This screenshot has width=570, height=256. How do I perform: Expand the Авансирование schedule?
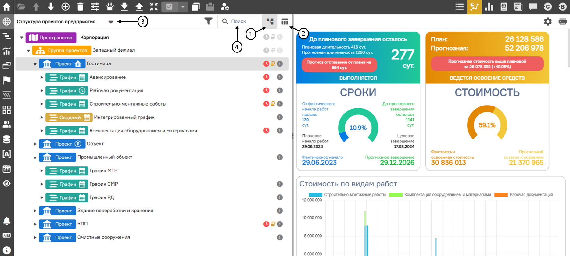(42, 77)
